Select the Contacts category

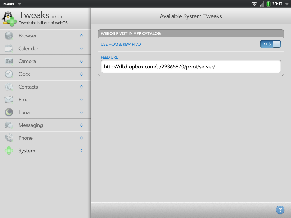tap(45, 87)
